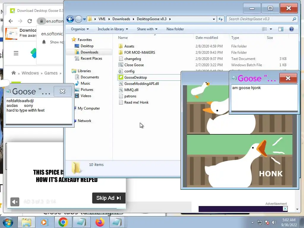
Task: Sort files by the Name column header
Action: coord(123,38)
